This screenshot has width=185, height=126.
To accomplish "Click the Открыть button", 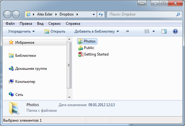I will 55,31.
